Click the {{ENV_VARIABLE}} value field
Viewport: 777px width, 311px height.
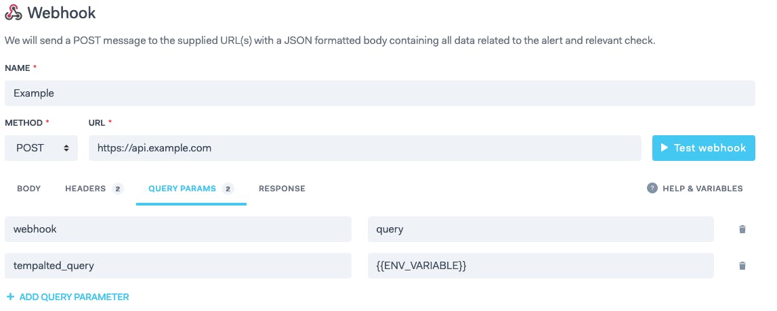(541, 266)
